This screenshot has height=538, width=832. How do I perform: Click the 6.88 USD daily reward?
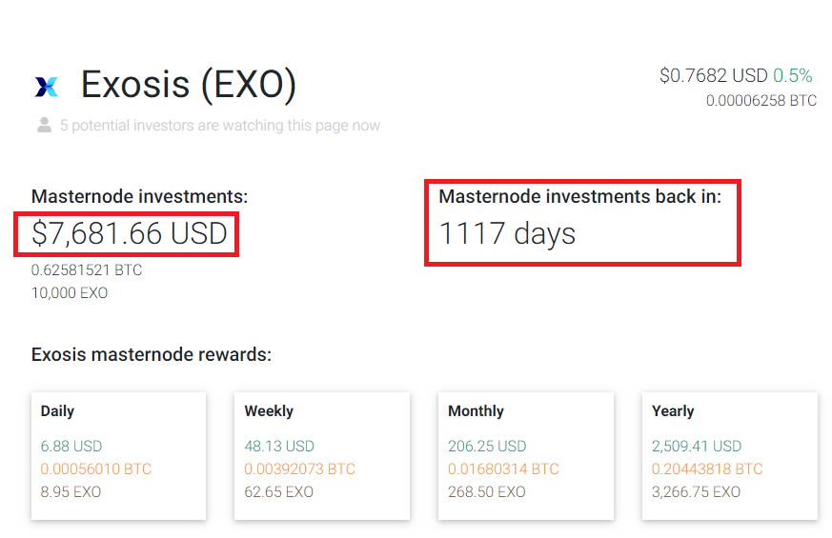(71, 446)
